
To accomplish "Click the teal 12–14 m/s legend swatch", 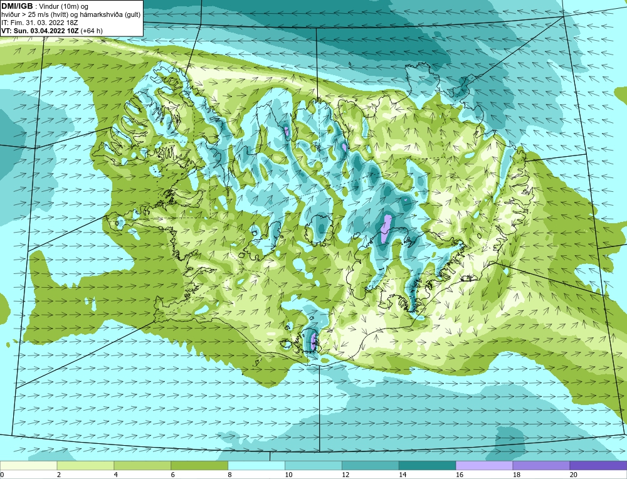I will [x=371, y=465].
